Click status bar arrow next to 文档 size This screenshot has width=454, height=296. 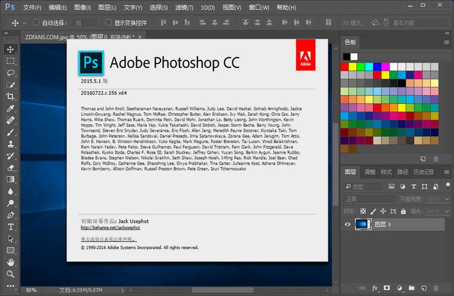click(x=122, y=290)
